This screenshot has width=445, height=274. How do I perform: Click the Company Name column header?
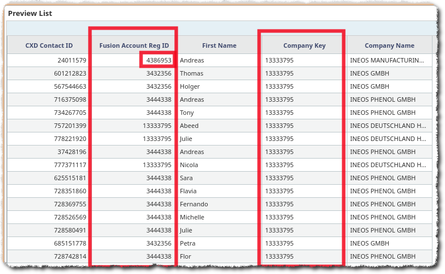pos(389,45)
